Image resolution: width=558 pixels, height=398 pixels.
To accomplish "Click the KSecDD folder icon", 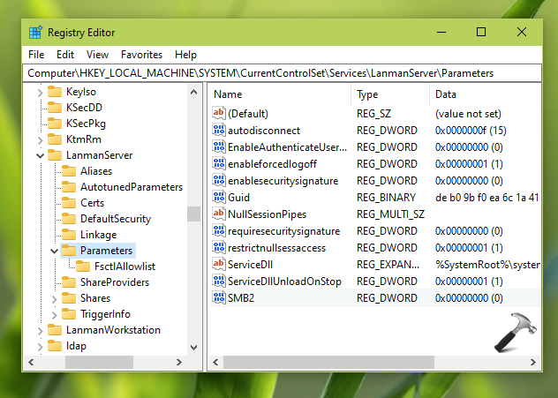I will point(55,108).
